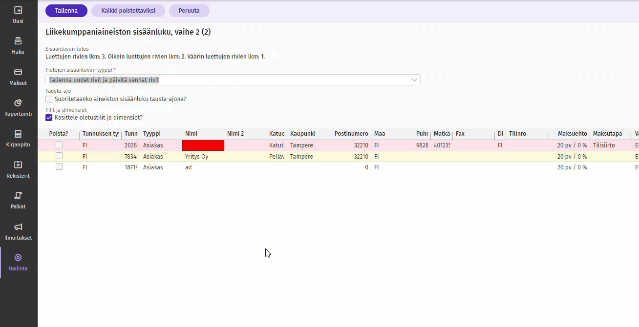639x327 pixels.
Task: Uncheck Käsittele oletustilit ja dimensiot
Action: [x=49, y=118]
